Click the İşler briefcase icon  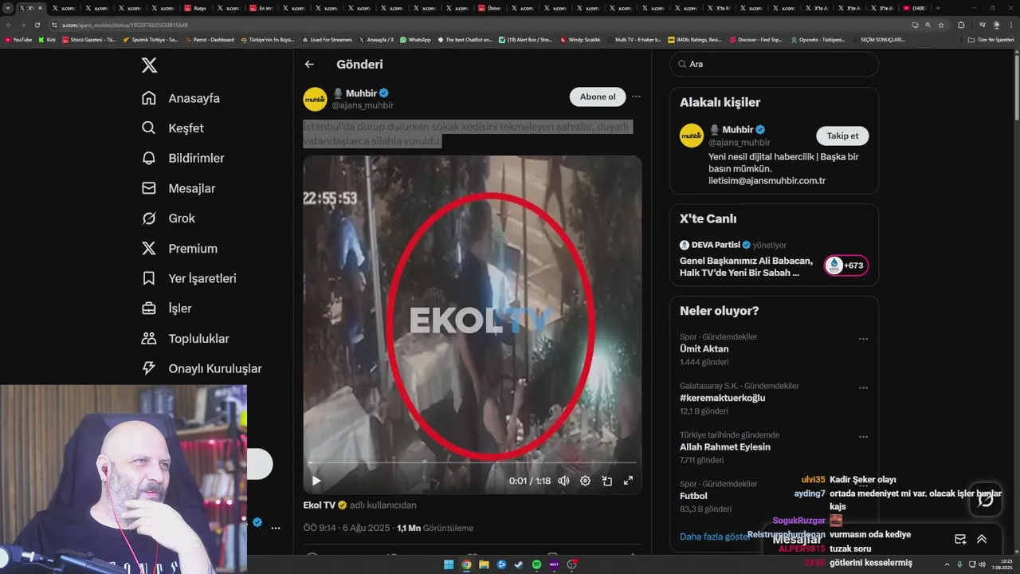[x=149, y=309]
